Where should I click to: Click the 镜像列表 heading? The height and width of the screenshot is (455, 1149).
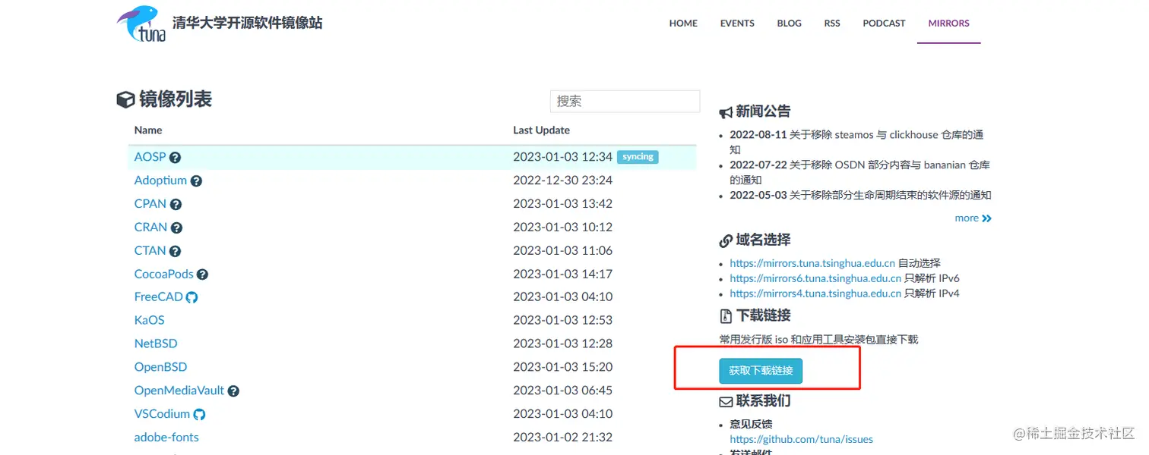[165, 99]
